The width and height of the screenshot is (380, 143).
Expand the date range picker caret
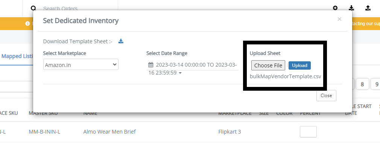coord(180,73)
